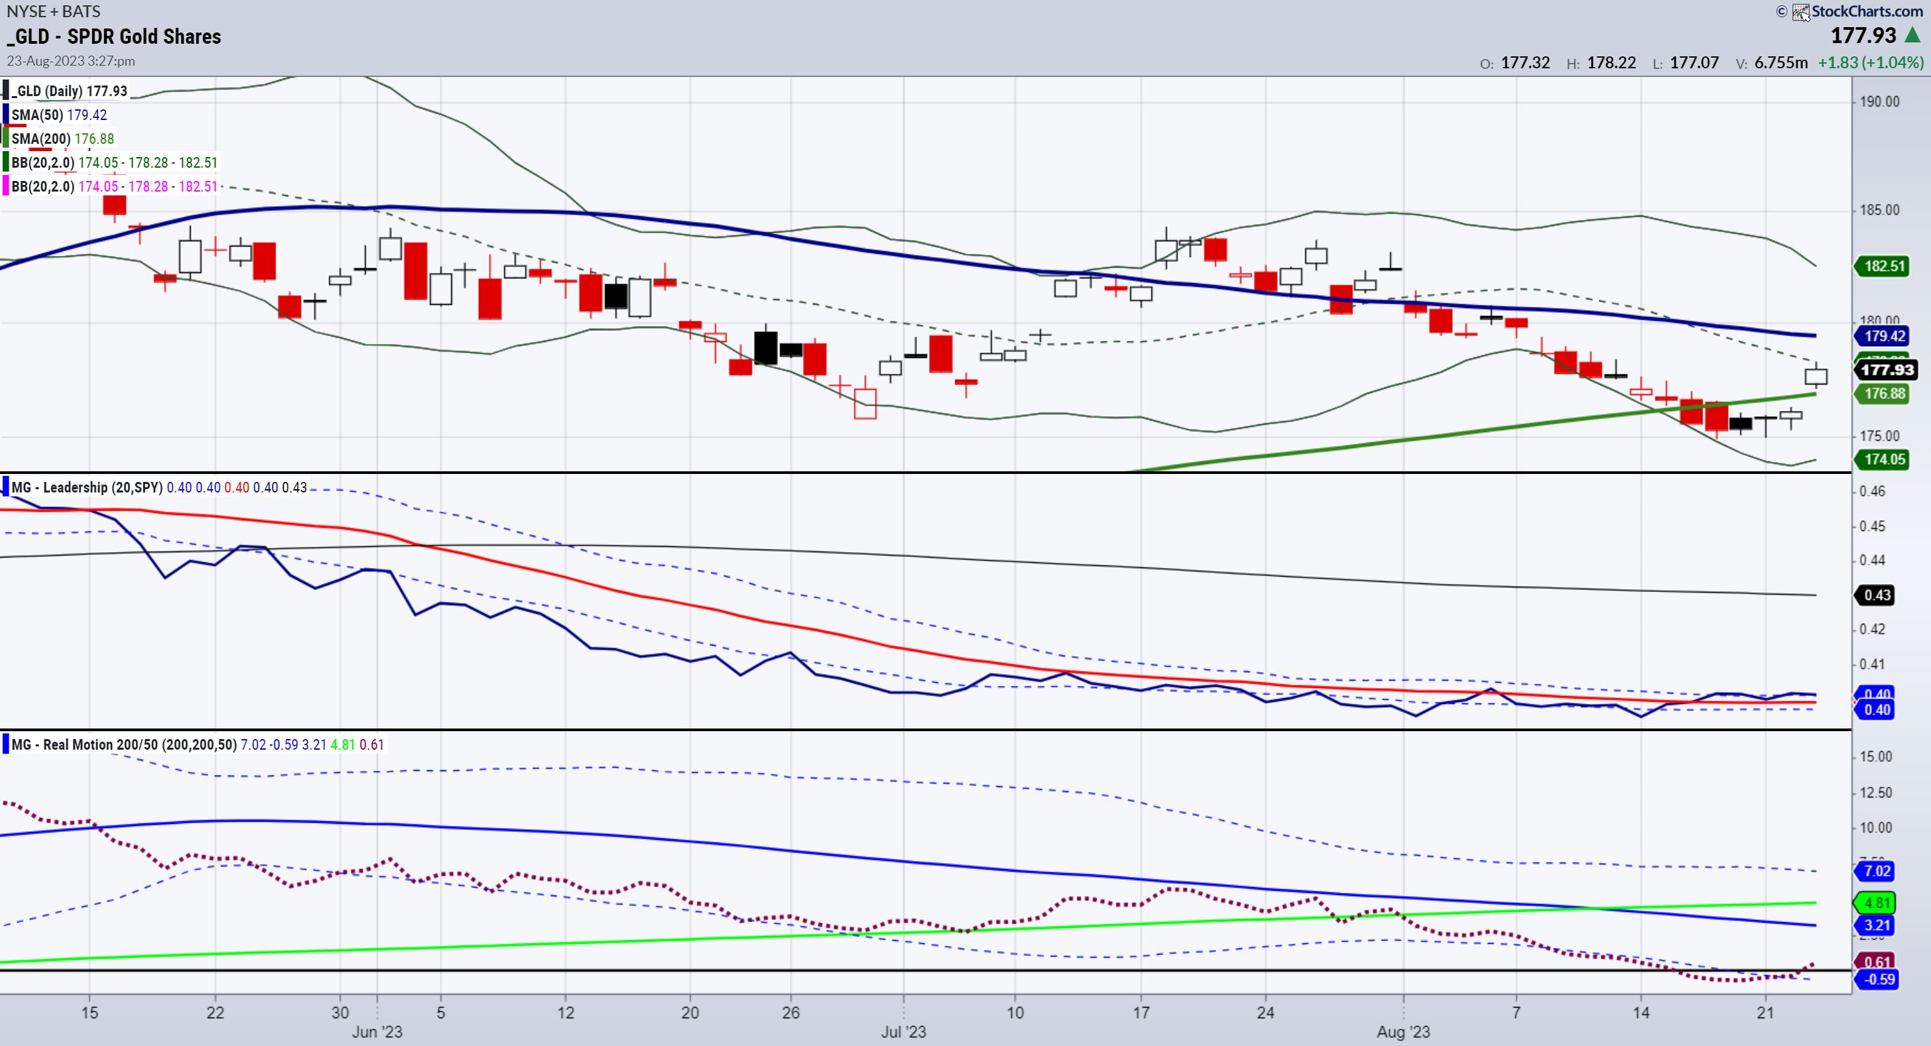Select the _GLD (Daily) legend label
1931x1046 pixels.
pyautogui.click(x=69, y=91)
